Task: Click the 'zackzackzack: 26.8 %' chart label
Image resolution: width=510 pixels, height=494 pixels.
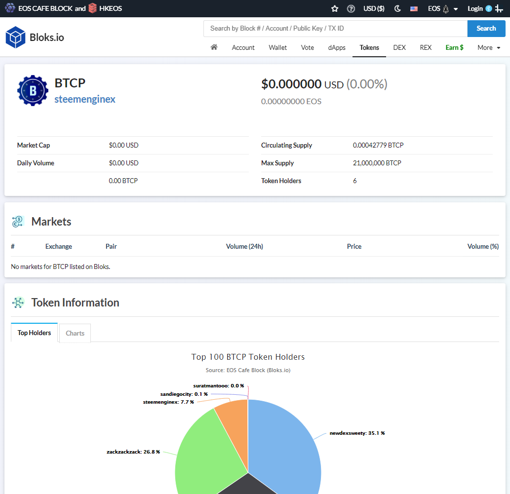Action: pyautogui.click(x=133, y=452)
